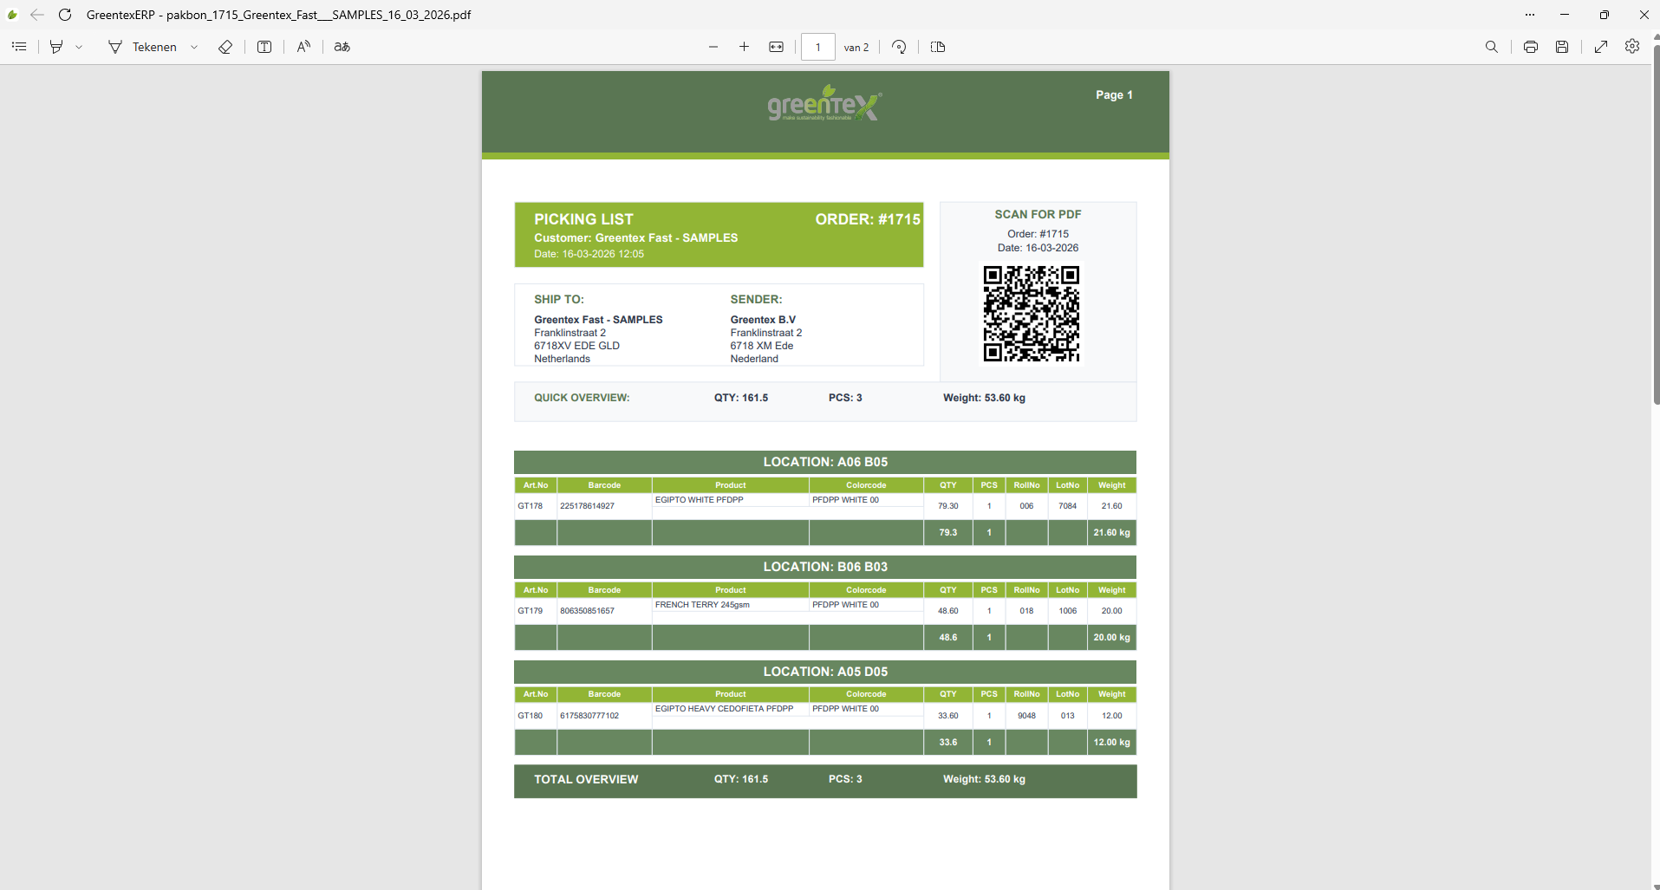The height and width of the screenshot is (890, 1660).
Task: Open the translate tool
Action: pyautogui.click(x=342, y=47)
